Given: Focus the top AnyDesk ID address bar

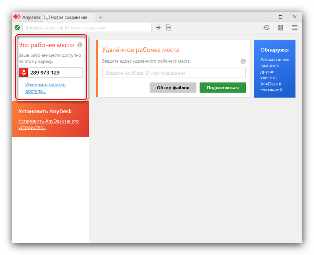Looking at the screenshot, I should click(87, 28).
